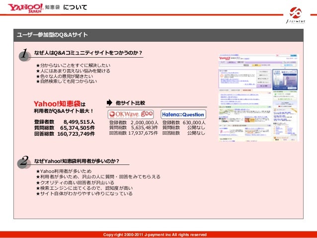317x238 pixels.
Task: Open the Yahoo知恵袋 website screenshot thumbnail
Action: [x=258, y=98]
